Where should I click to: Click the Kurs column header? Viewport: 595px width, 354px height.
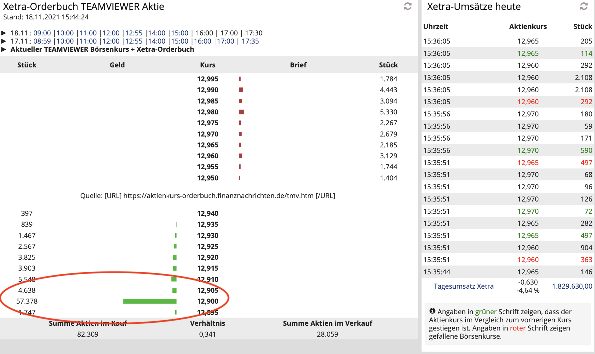tap(208, 65)
